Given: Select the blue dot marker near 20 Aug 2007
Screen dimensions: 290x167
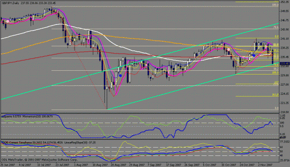Looking at the screenshot, I should (121, 75).
